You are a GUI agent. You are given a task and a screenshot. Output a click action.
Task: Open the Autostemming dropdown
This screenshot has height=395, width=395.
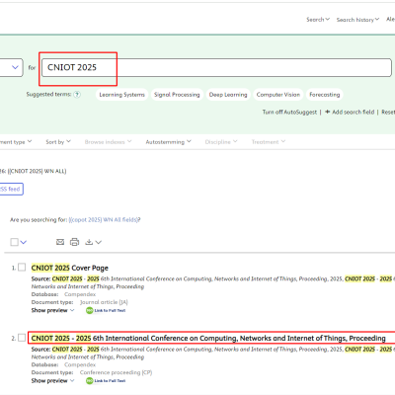tap(168, 142)
